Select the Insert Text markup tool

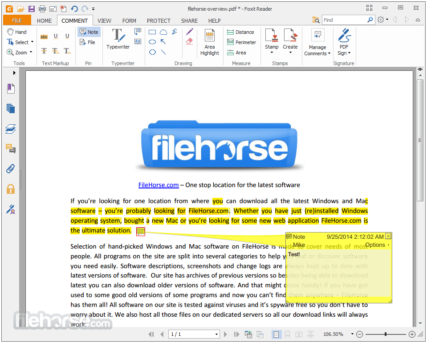[67, 51]
